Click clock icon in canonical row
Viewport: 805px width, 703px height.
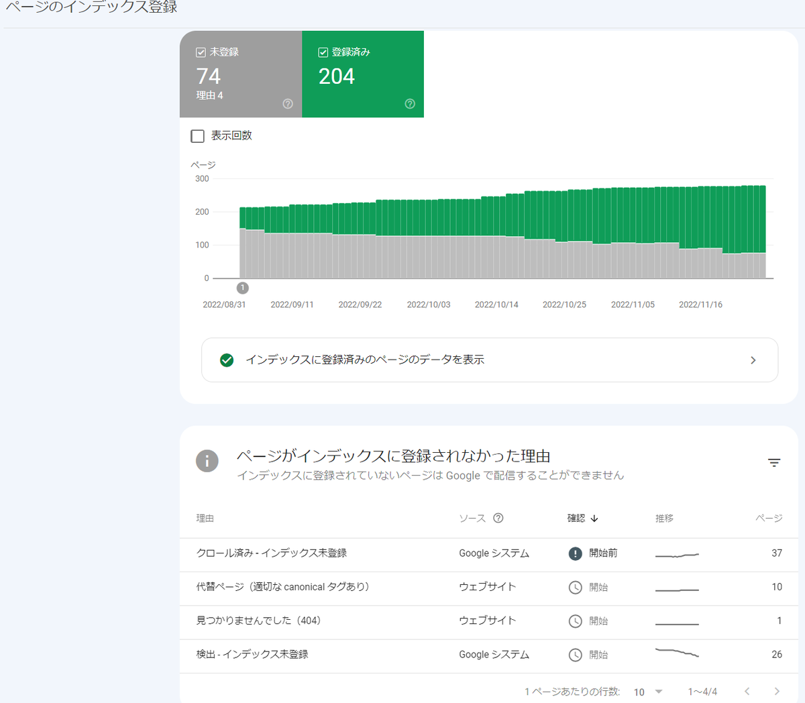575,588
